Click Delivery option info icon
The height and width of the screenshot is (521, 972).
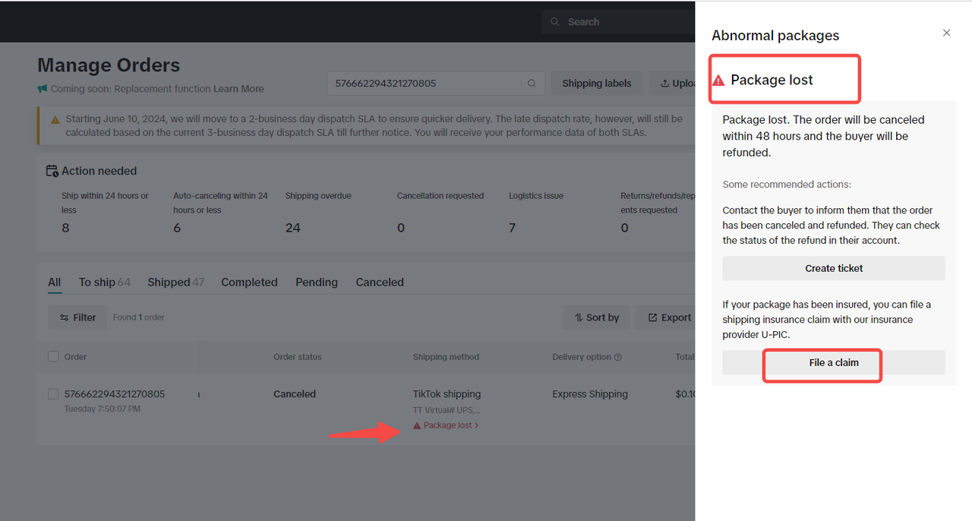618,357
